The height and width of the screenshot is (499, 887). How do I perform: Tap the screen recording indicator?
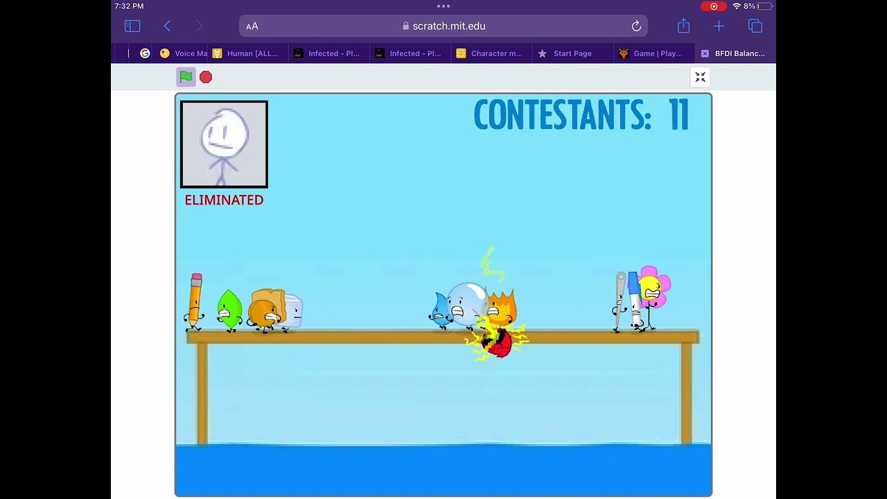point(714,6)
